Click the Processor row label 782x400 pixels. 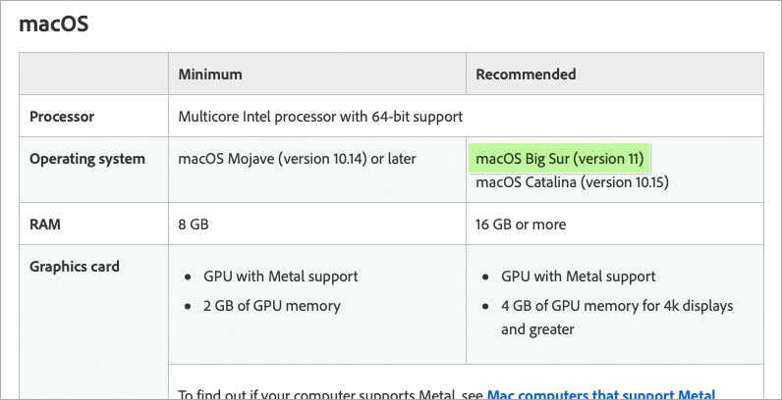[x=62, y=117]
